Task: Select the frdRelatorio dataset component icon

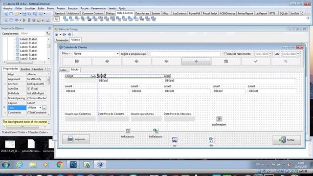Action: pos(156,131)
